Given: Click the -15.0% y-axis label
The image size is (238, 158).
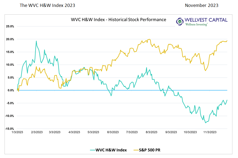Looking at the screenshot, I should (9, 129).
